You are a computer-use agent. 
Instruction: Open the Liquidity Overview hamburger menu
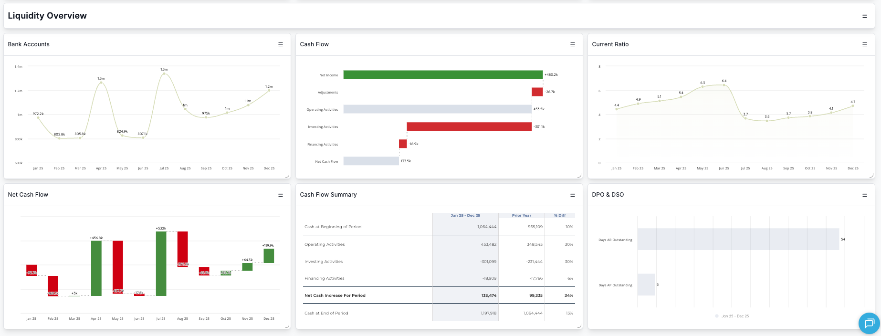[864, 16]
